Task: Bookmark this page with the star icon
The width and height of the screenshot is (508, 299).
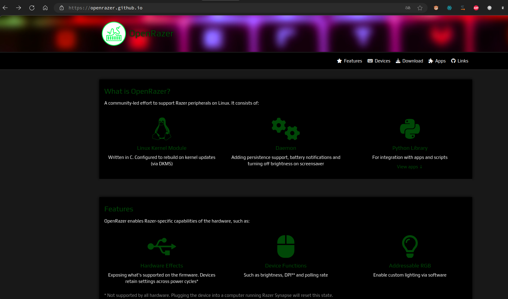Action: pos(420,8)
